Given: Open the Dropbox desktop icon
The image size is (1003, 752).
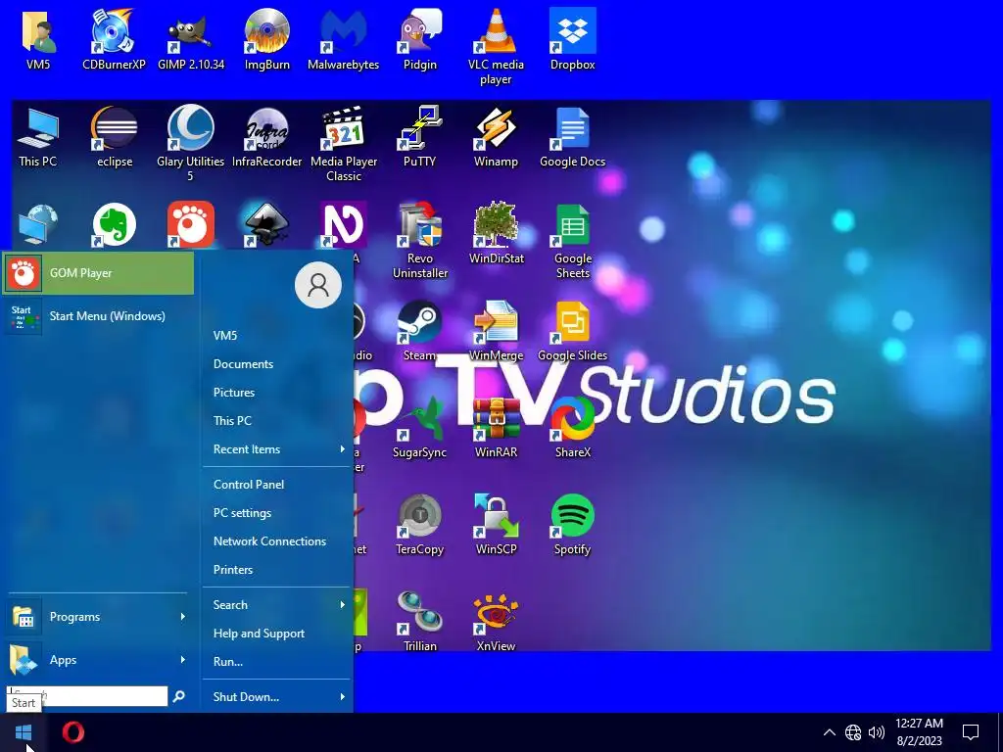Looking at the screenshot, I should 572,39.
